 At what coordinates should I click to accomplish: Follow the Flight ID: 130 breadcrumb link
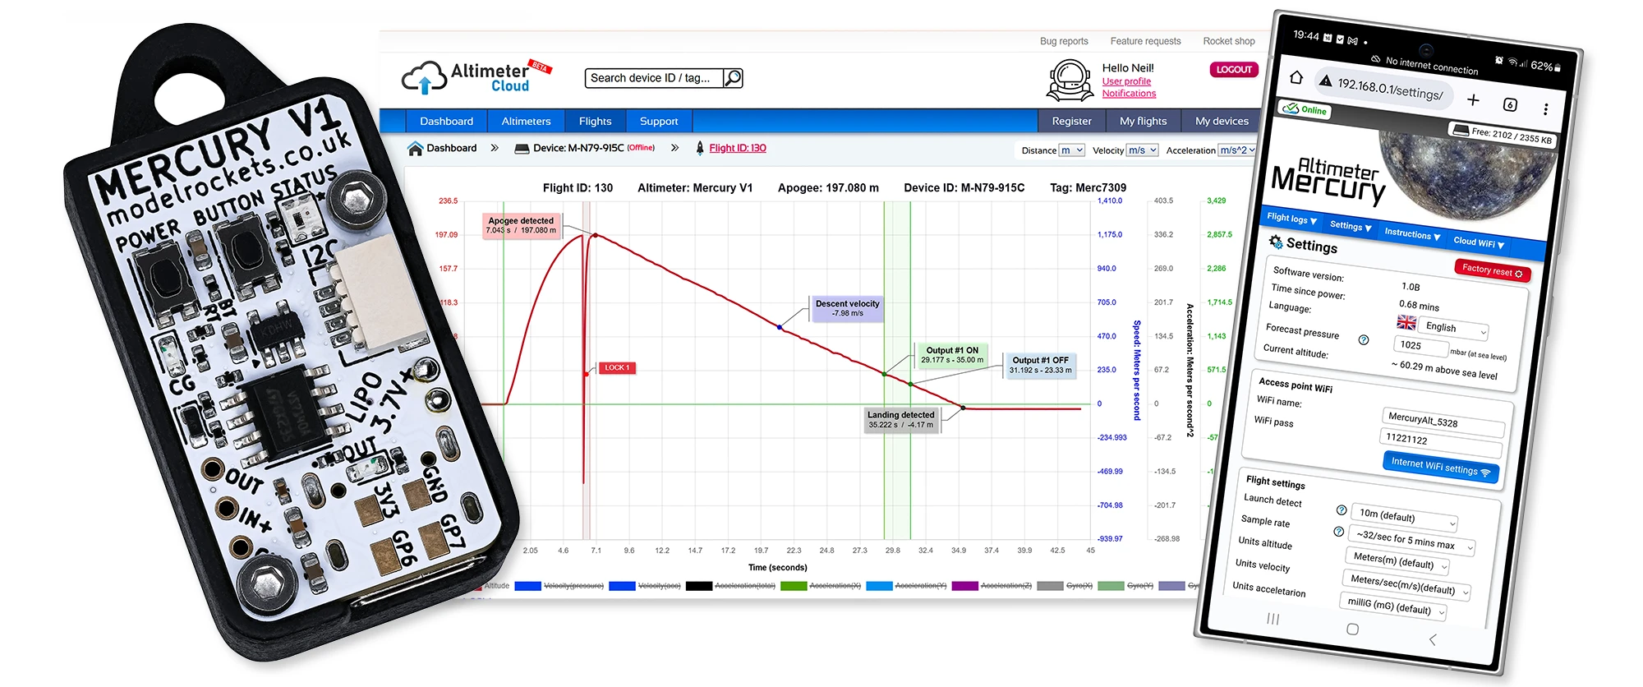pyautogui.click(x=738, y=148)
